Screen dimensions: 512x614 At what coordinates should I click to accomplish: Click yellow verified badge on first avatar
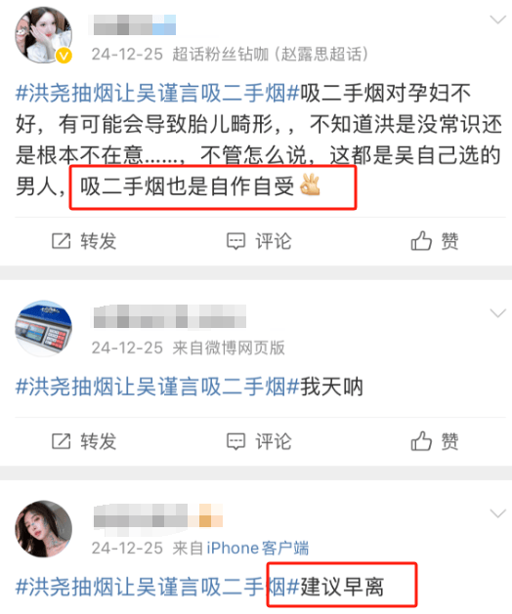[64, 56]
